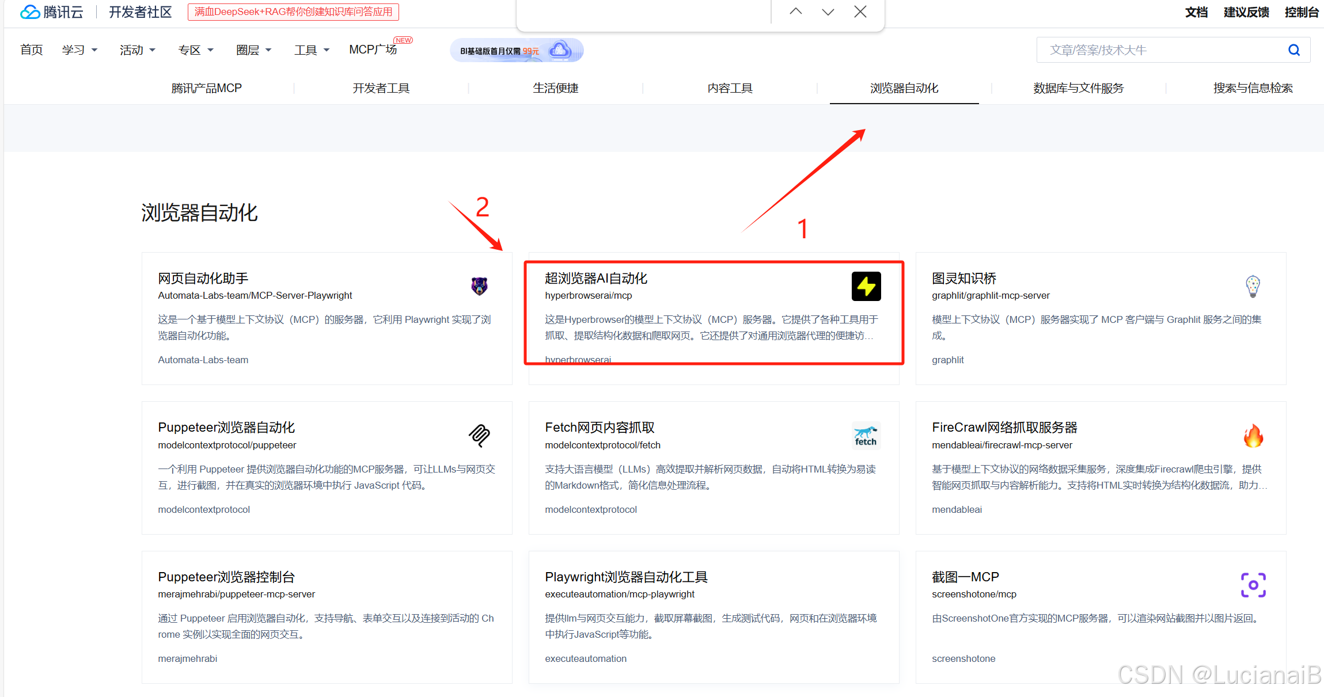The image size is (1324, 697).
Task: Click the lightbulb icon on 图灵知识桥 card
Action: coord(1253,286)
